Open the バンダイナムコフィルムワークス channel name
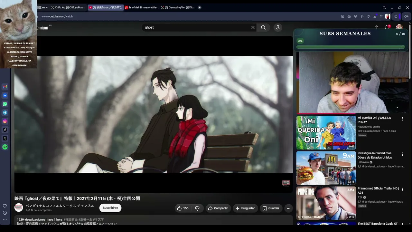 pos(60,206)
